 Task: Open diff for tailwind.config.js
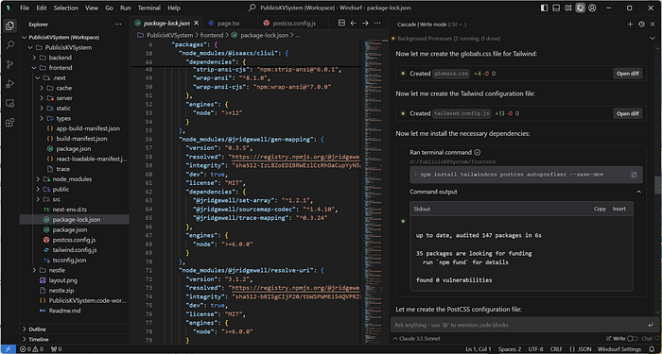coord(627,113)
